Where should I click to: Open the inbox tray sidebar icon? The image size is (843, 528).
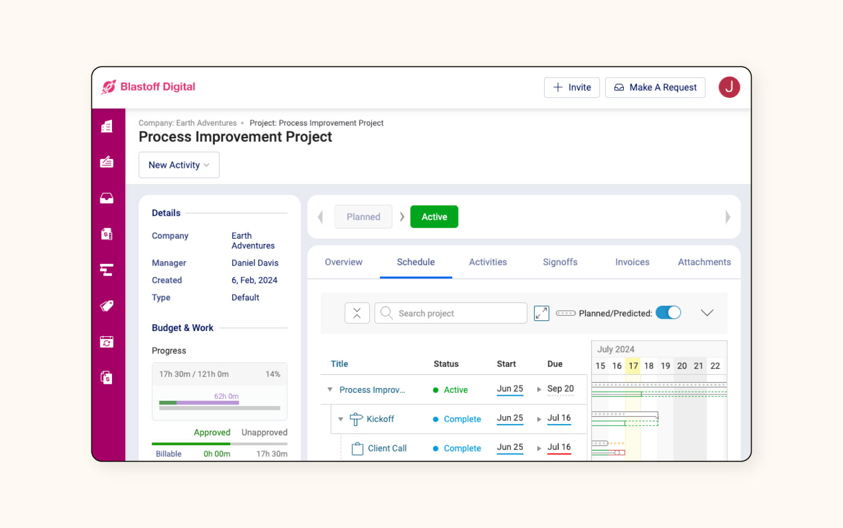point(107,198)
